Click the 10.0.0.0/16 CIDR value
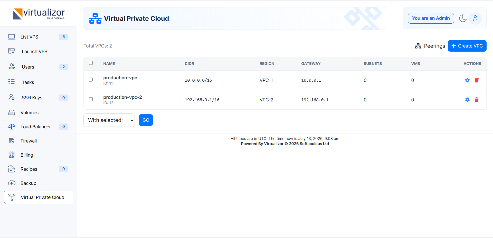The width and height of the screenshot is (493, 238). point(198,80)
